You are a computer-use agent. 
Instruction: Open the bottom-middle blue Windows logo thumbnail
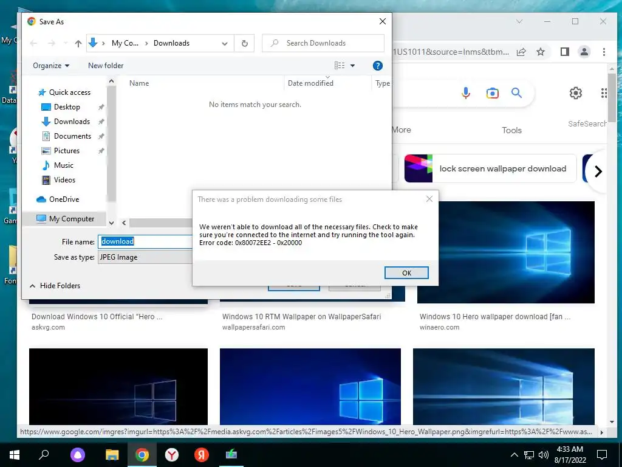pos(310,387)
